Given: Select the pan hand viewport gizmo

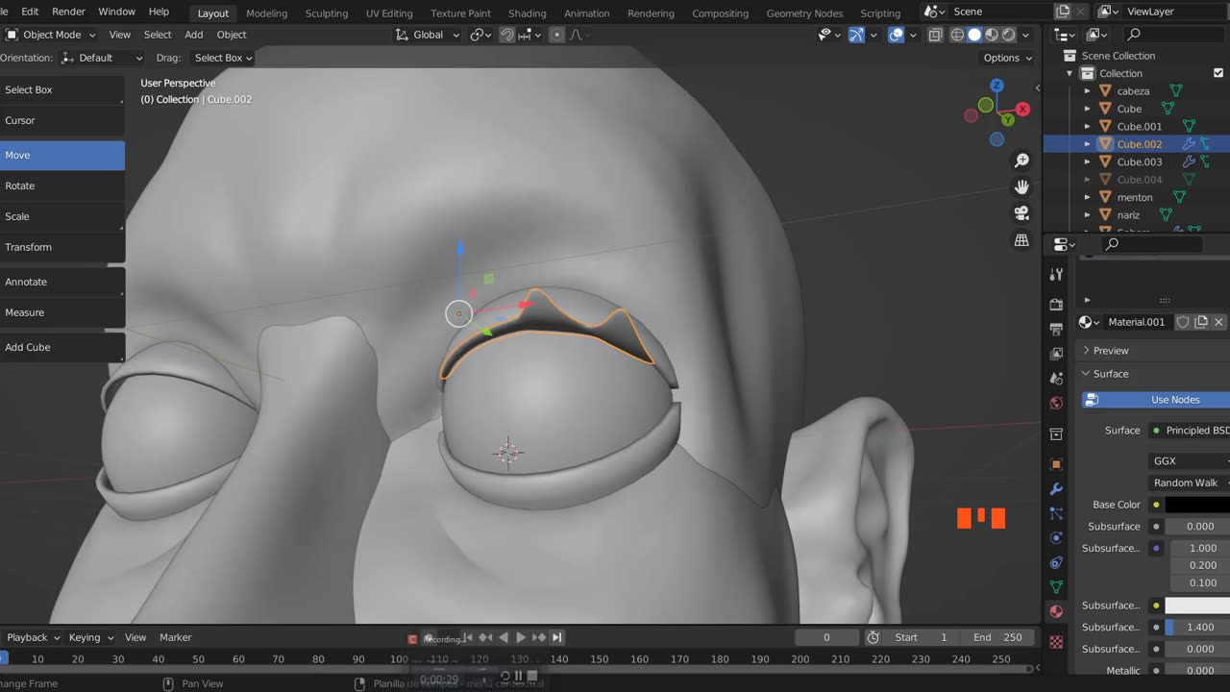Looking at the screenshot, I should [x=1021, y=186].
